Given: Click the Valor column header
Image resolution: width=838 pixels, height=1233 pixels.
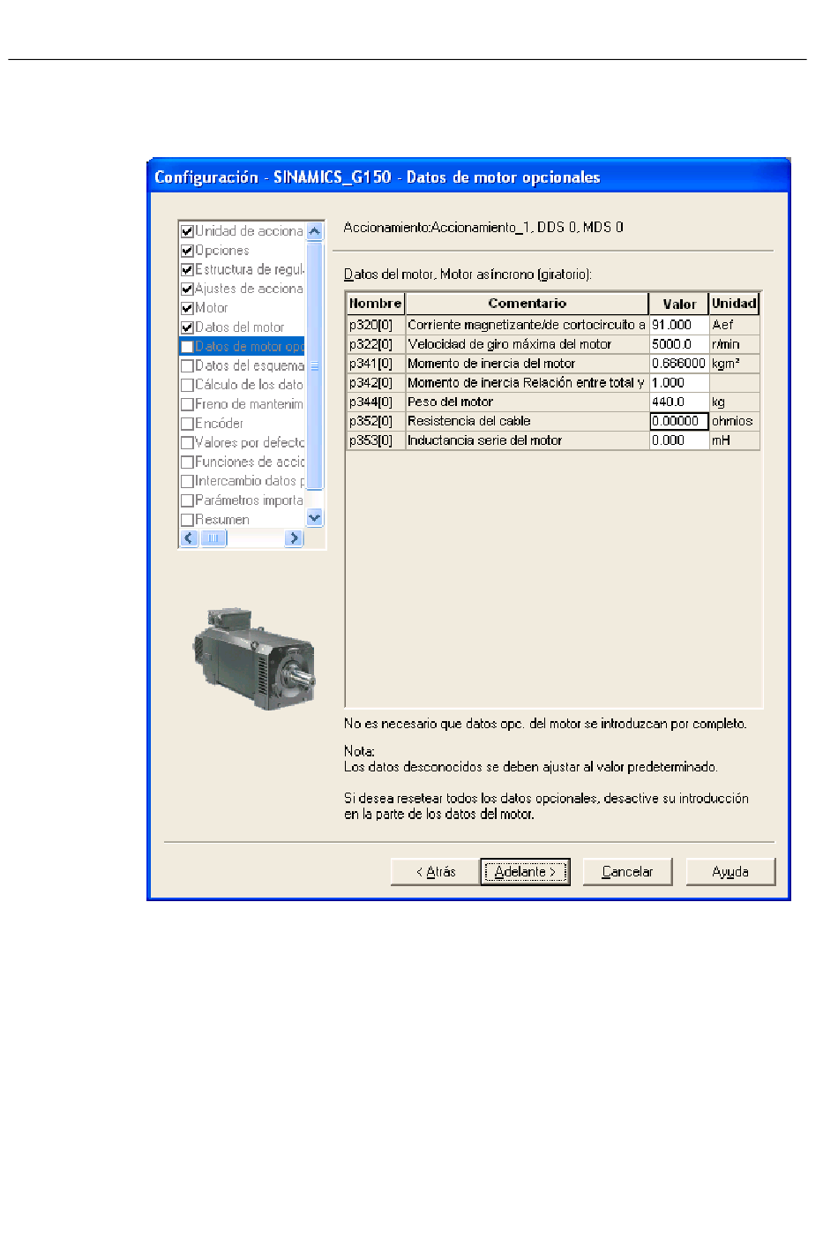Looking at the screenshot, I should coord(679,304).
